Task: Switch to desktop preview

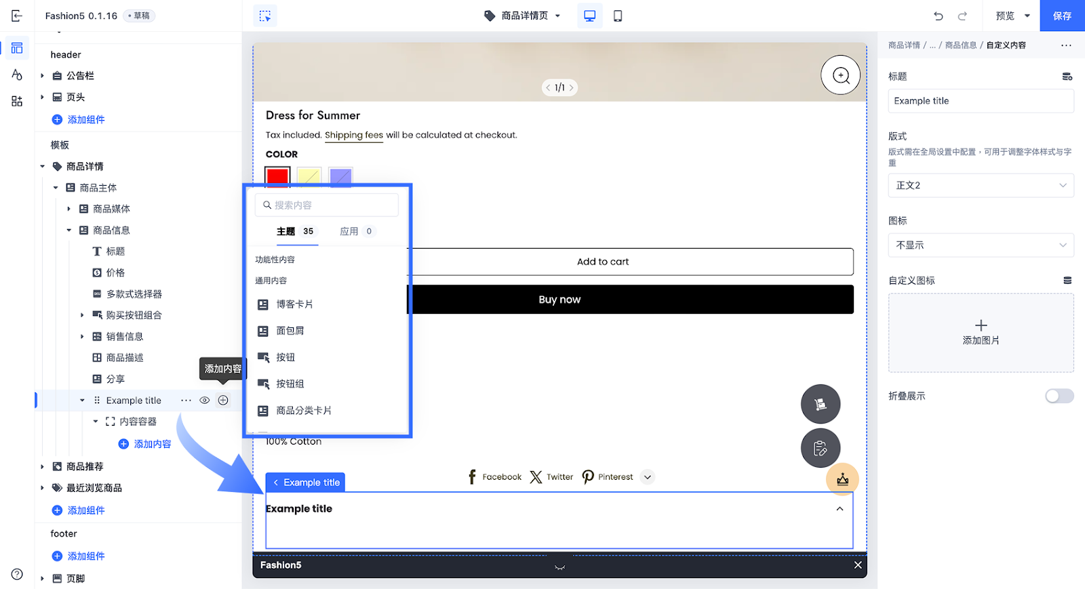Action: [x=590, y=16]
